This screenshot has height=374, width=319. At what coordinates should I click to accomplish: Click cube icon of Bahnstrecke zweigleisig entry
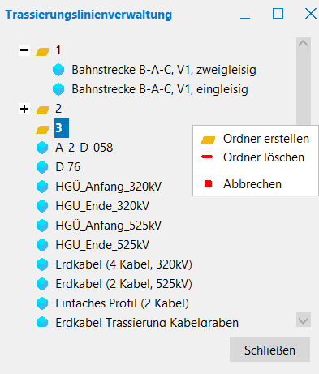[58, 70]
